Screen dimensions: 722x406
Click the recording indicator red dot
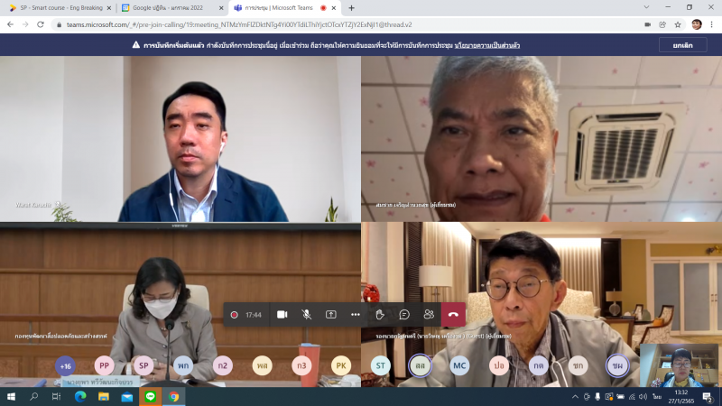tap(234, 315)
